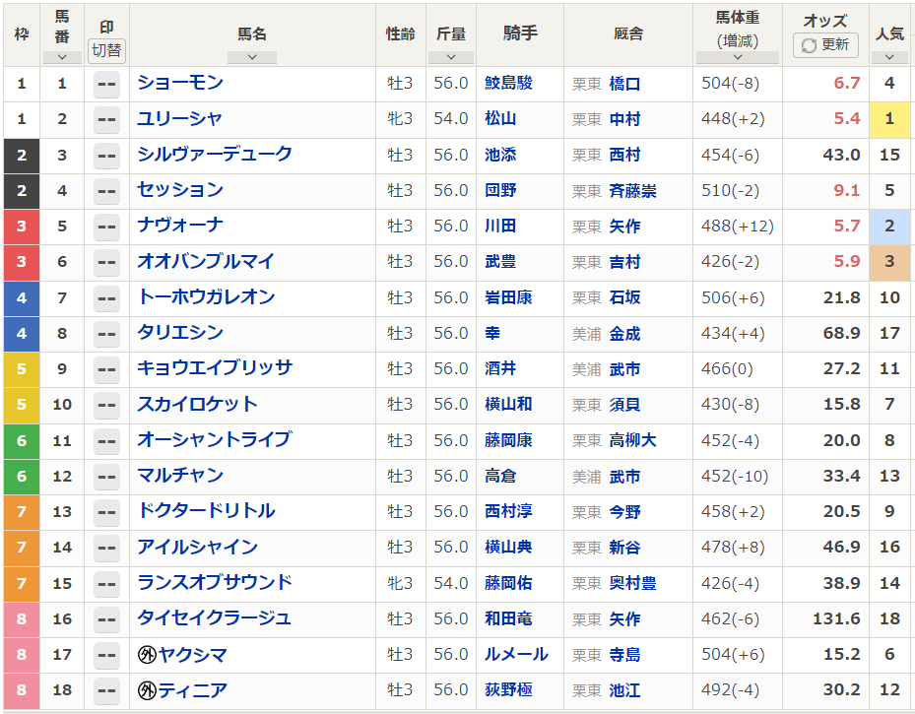
Task: Open horse page for シルヴァーデューク
Action: (215, 155)
